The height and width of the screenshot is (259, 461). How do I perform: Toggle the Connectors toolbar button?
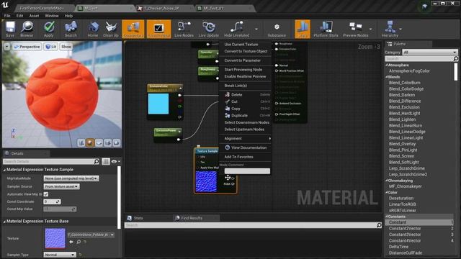[133, 29]
